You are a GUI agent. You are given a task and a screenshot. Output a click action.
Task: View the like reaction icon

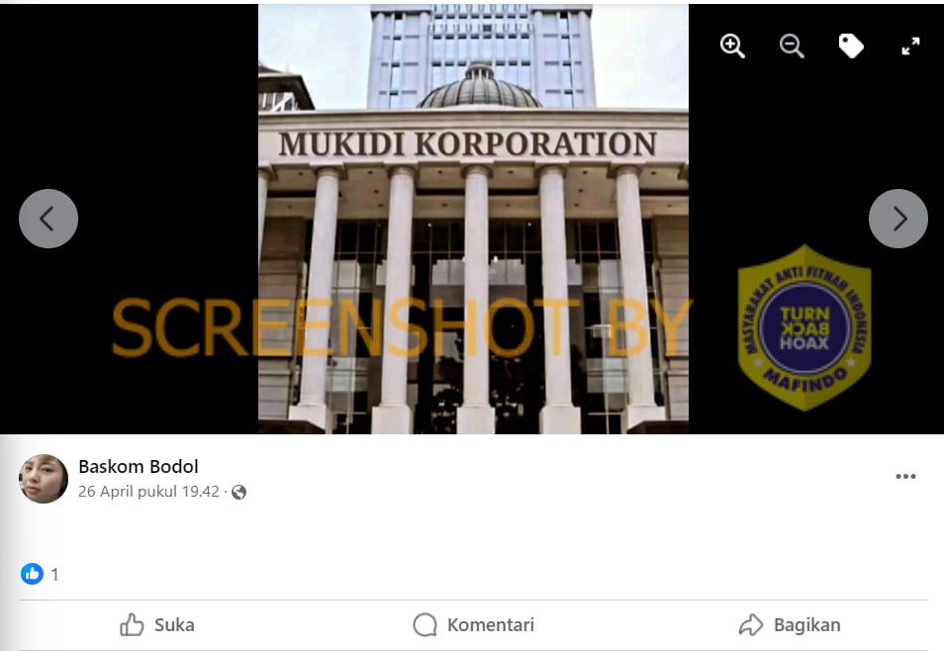[x=32, y=574]
